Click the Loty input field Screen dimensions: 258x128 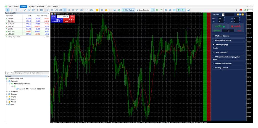coord(221,18)
